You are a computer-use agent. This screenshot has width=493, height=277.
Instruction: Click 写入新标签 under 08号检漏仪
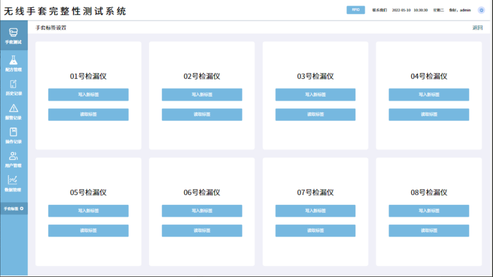[429, 211]
